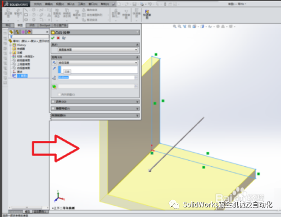Enable the Thin Feature checkbox

(x=53, y=109)
